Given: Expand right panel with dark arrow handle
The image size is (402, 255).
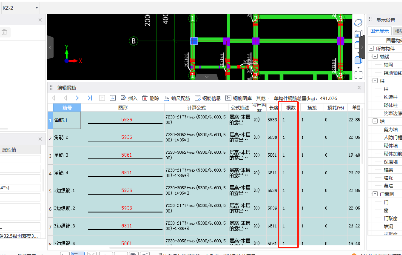Looking at the screenshot, I should [x=362, y=47].
